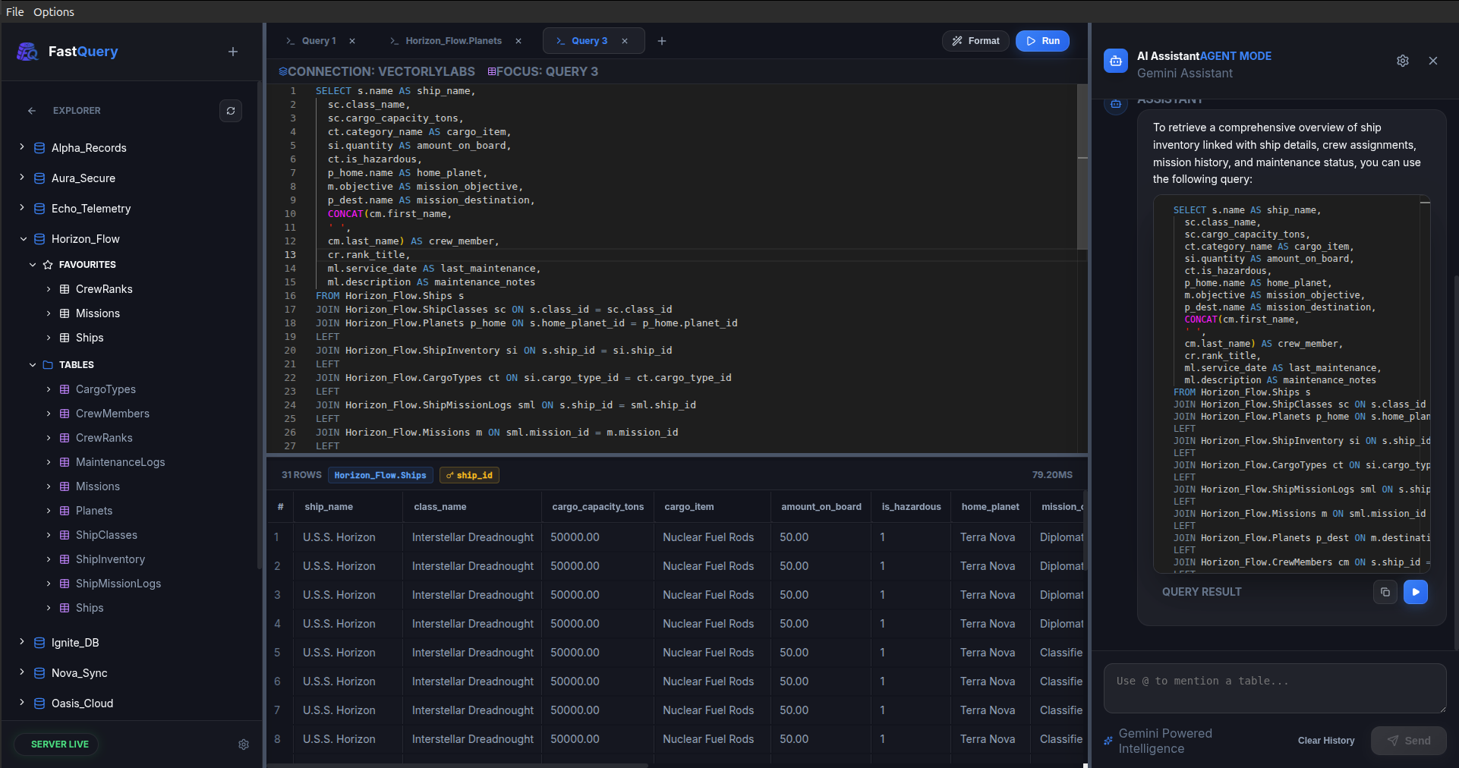Open the File menu
This screenshot has height=768, width=1459.
click(15, 12)
